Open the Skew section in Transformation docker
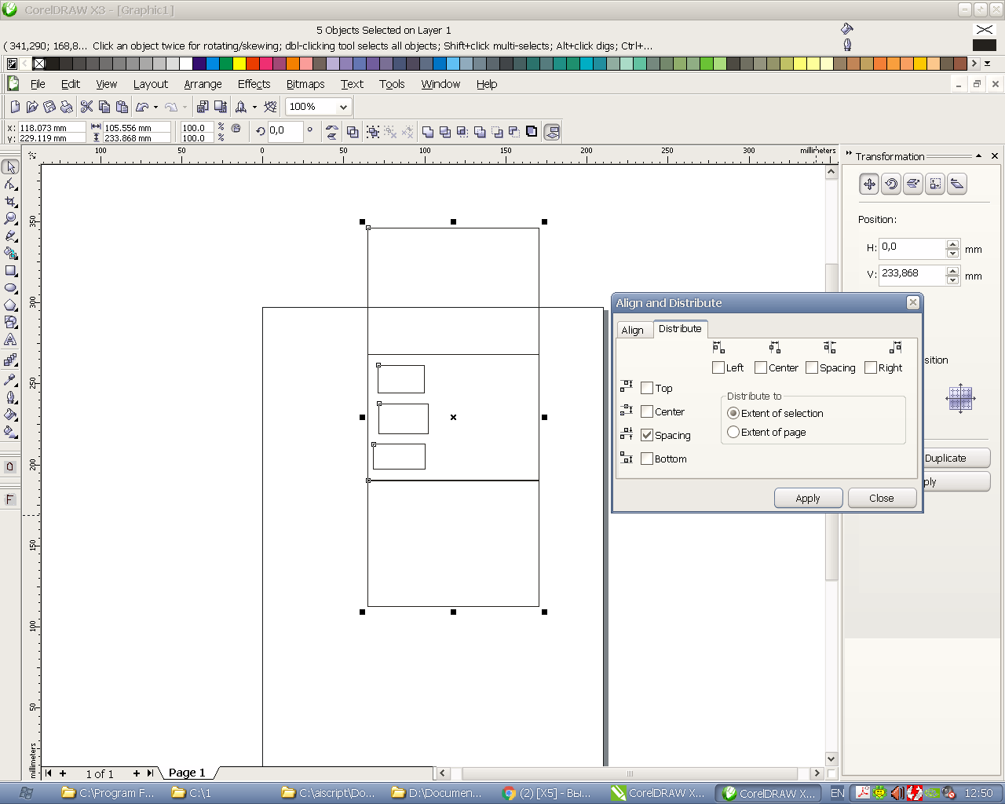1005x804 pixels. coord(957,184)
